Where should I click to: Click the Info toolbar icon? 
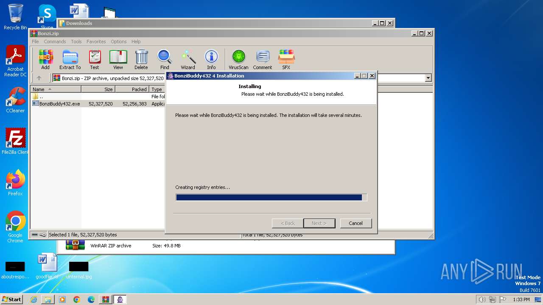point(211,59)
